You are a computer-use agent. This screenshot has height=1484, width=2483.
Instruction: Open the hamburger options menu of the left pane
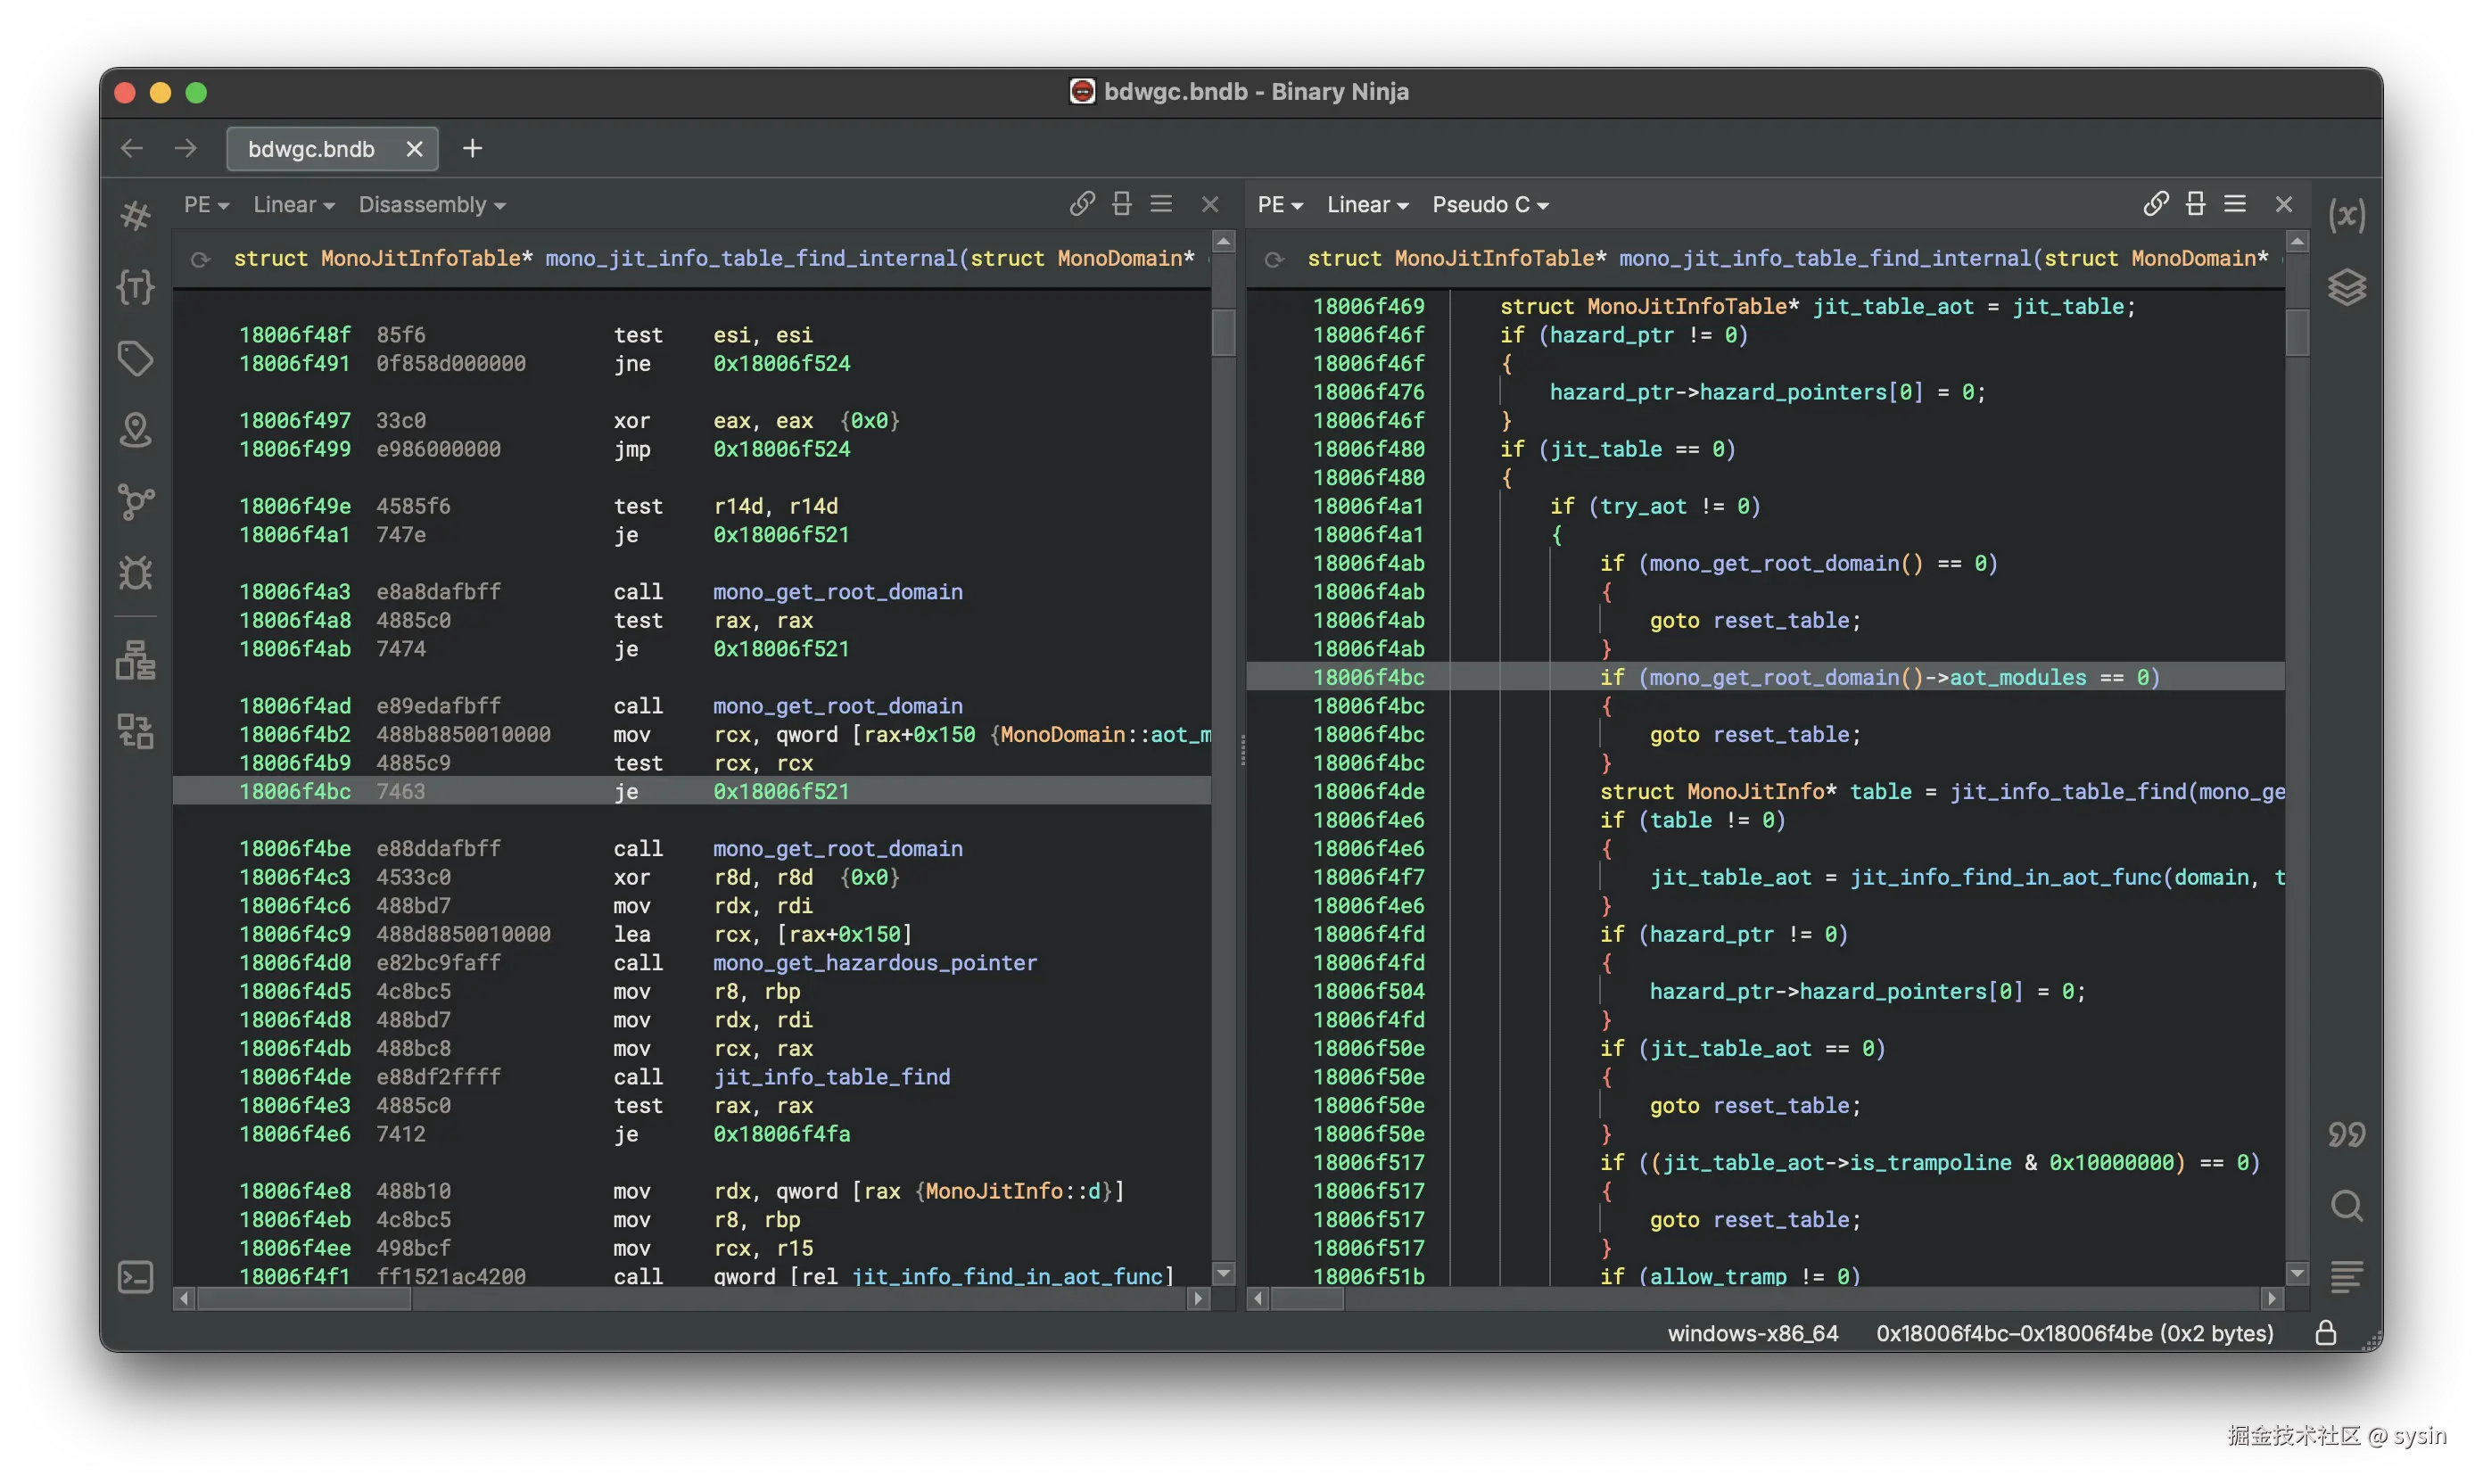pyautogui.click(x=1161, y=203)
